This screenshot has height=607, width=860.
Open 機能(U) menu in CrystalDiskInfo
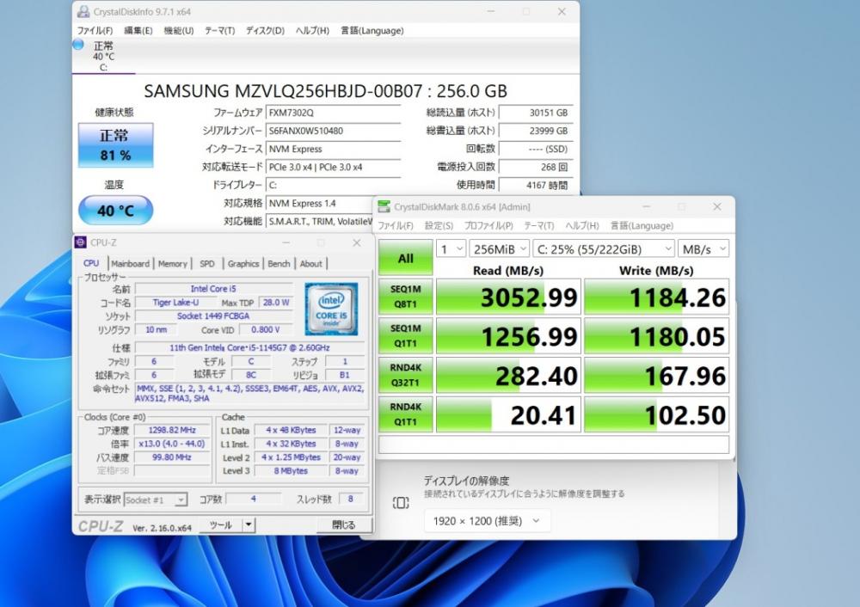(179, 31)
